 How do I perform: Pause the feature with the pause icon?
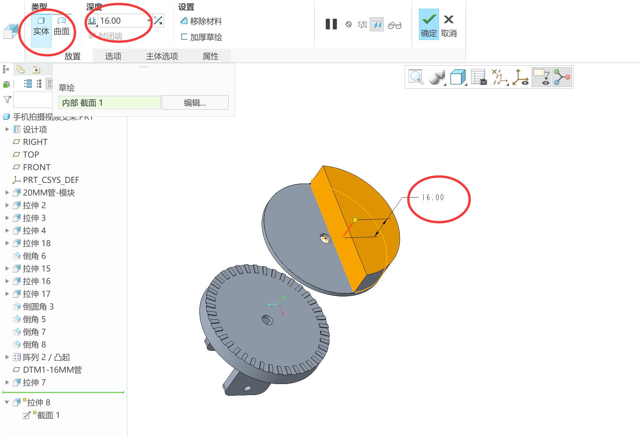331,24
